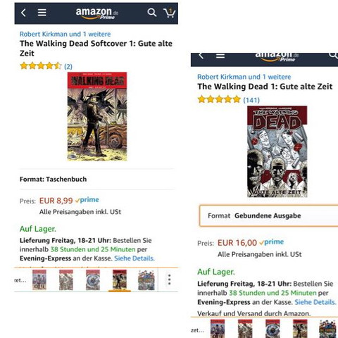Open search in left Amazon header
338x338 pixels.
pos(151,13)
